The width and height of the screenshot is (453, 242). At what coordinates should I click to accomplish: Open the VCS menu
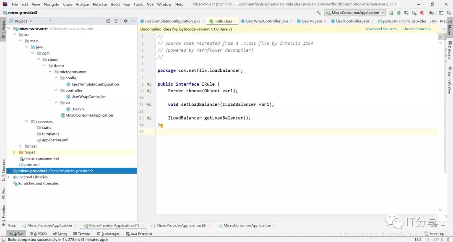coord(150,4)
